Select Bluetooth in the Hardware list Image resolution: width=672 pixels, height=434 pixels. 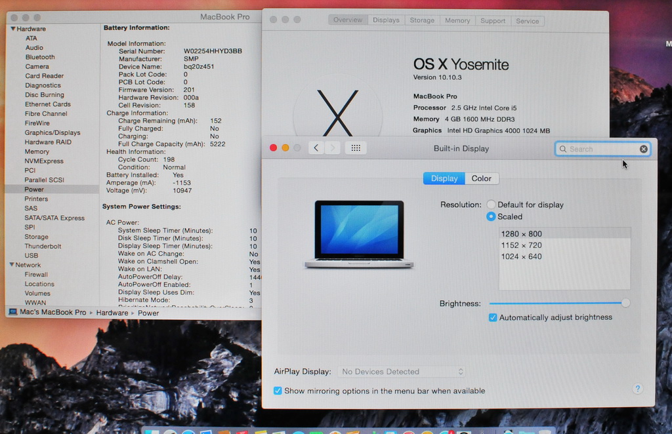[x=40, y=57]
